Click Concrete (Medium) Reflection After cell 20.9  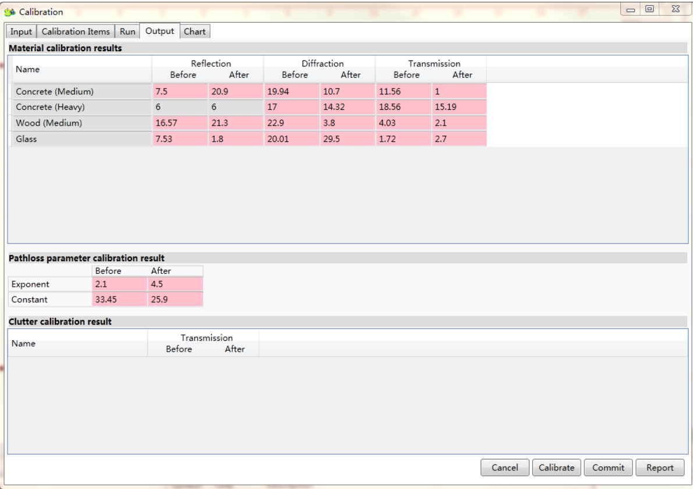(x=235, y=91)
